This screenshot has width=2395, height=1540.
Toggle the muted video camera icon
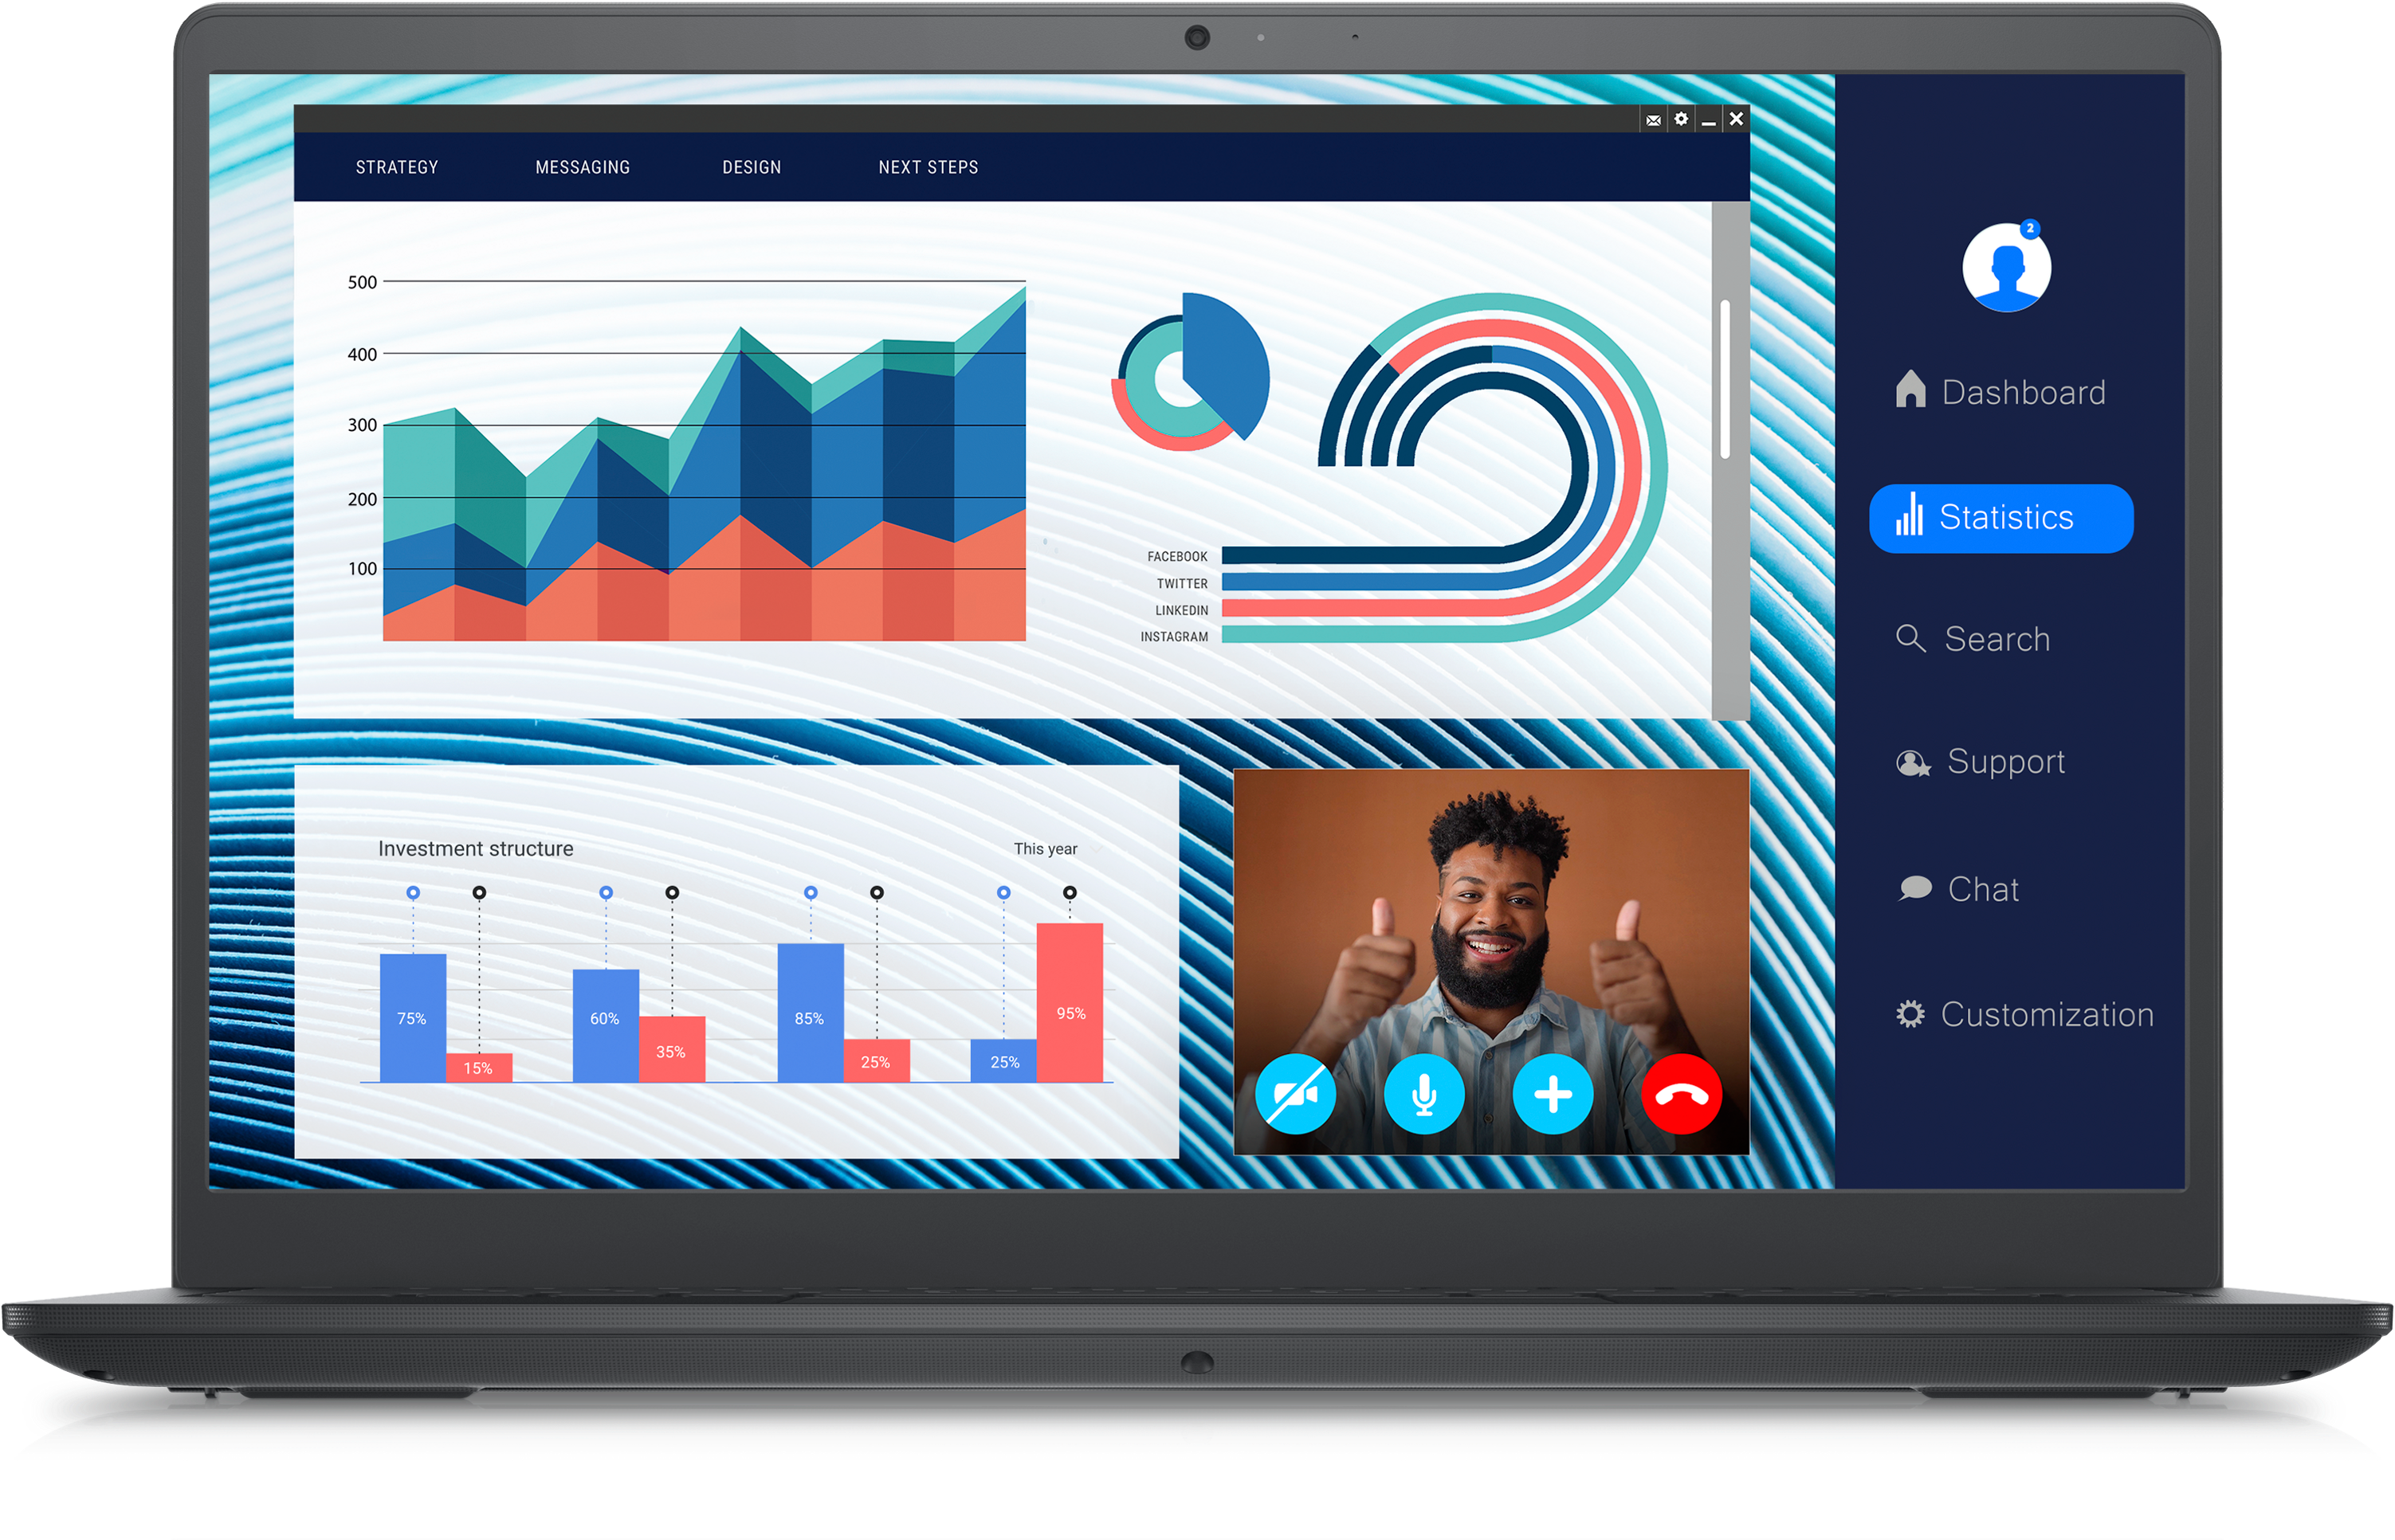point(1295,1095)
